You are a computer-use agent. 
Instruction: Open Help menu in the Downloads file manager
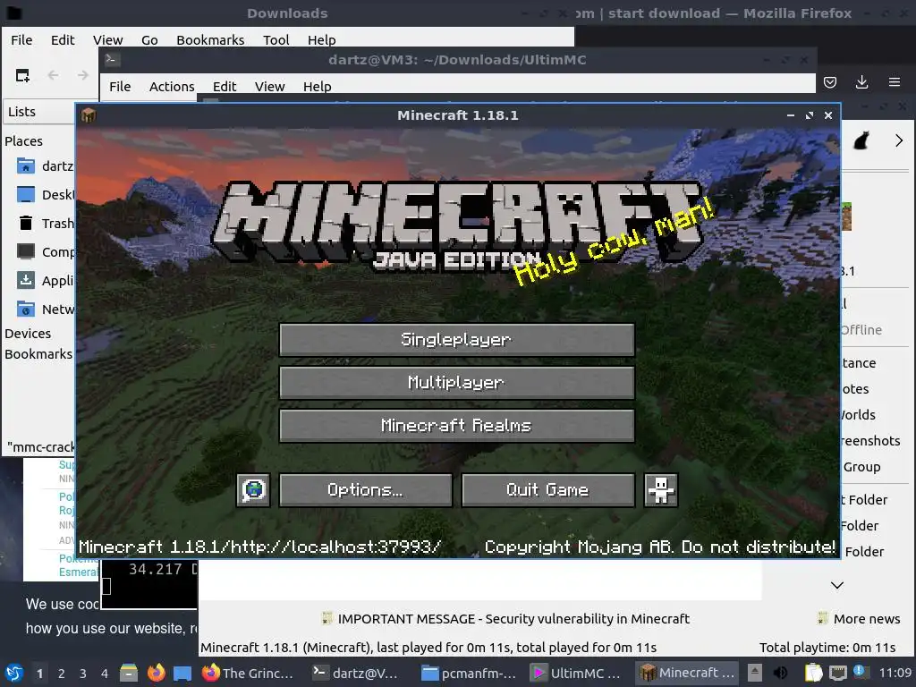322,39
